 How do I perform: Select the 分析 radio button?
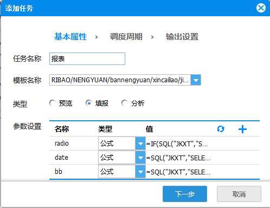pos(125,103)
